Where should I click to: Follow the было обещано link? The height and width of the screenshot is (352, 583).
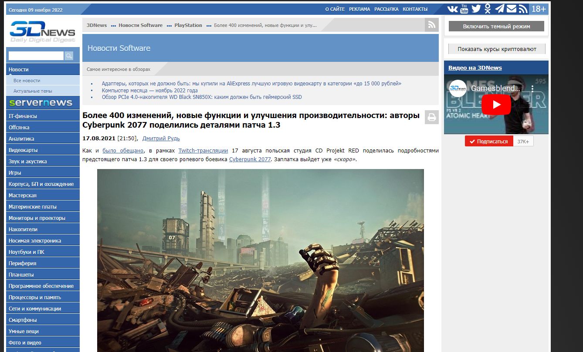[x=123, y=151]
